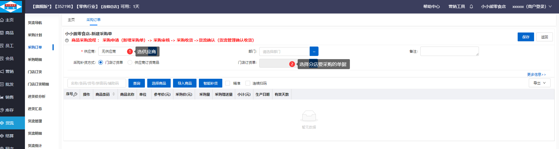This screenshot has height=149, width=559.
Task: Click the help question mark icon
Action: (67, 40)
